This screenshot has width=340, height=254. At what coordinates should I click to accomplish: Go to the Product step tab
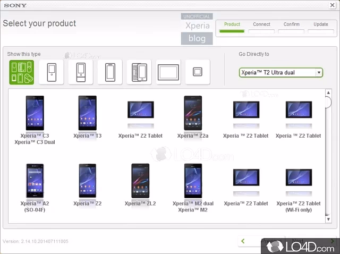[x=232, y=28]
